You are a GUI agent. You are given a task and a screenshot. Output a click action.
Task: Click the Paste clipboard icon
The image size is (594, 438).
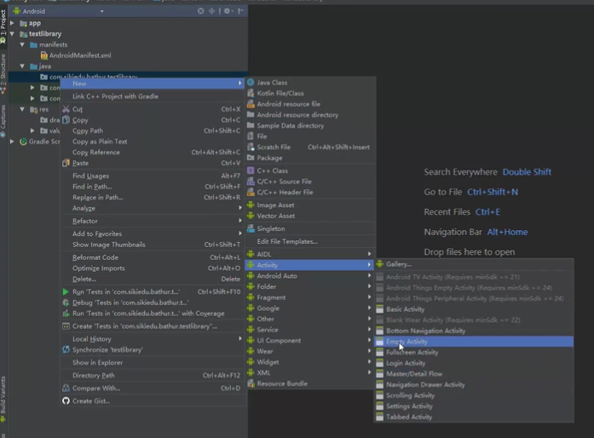(66, 163)
